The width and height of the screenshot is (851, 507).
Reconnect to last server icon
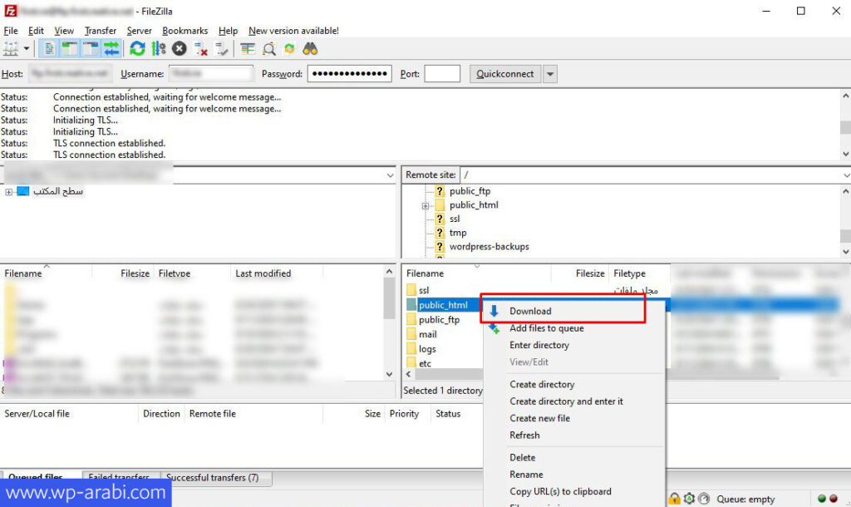(x=221, y=49)
